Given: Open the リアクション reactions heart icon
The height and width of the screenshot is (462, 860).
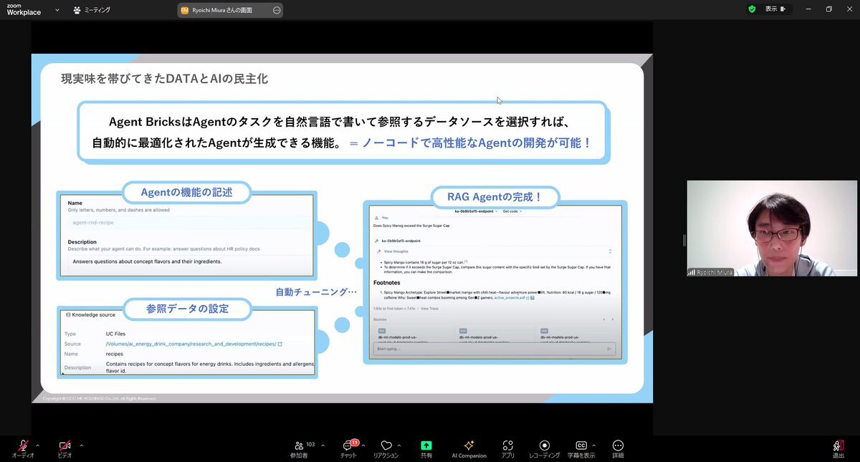Looking at the screenshot, I should [x=386, y=446].
